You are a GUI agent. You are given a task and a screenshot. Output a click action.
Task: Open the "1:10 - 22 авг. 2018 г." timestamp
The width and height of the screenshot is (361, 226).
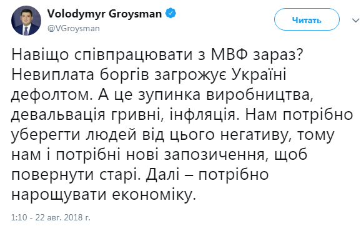click(51, 217)
